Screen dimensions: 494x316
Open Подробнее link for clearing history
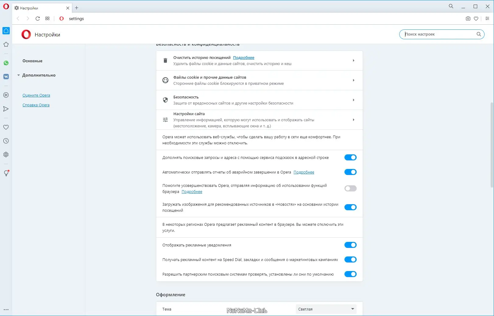point(244,57)
